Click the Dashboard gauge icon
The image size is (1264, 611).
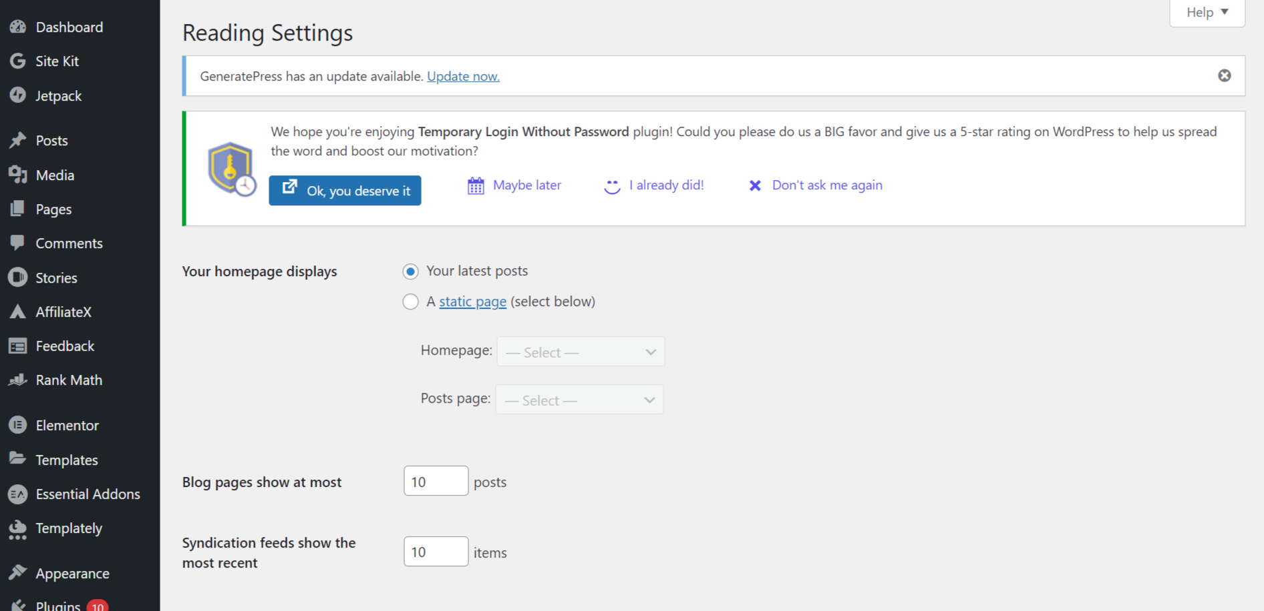click(18, 27)
